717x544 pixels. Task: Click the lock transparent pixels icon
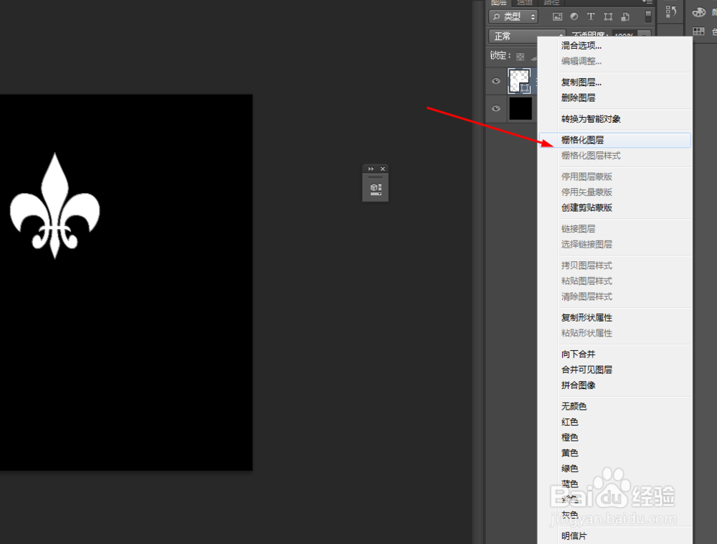coord(520,55)
